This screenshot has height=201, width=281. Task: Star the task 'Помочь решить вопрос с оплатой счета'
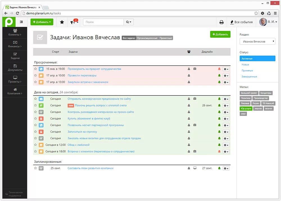35,105
